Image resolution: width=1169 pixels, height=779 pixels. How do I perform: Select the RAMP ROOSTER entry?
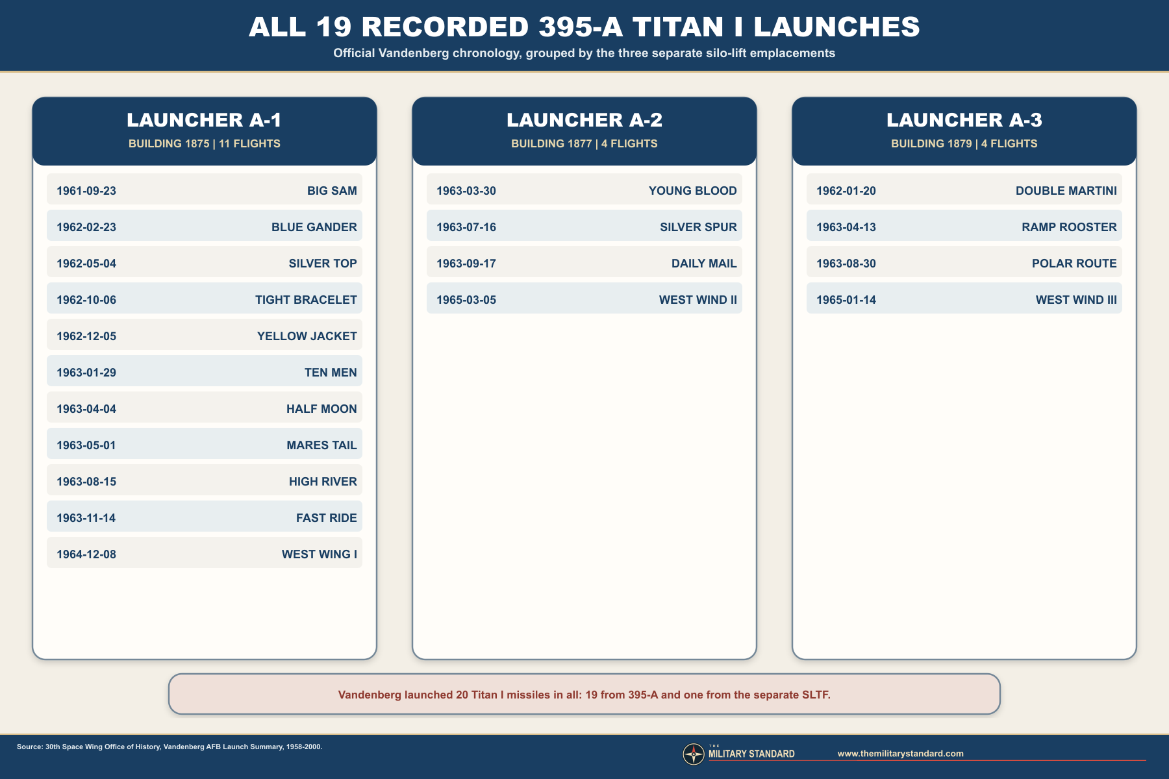(964, 225)
